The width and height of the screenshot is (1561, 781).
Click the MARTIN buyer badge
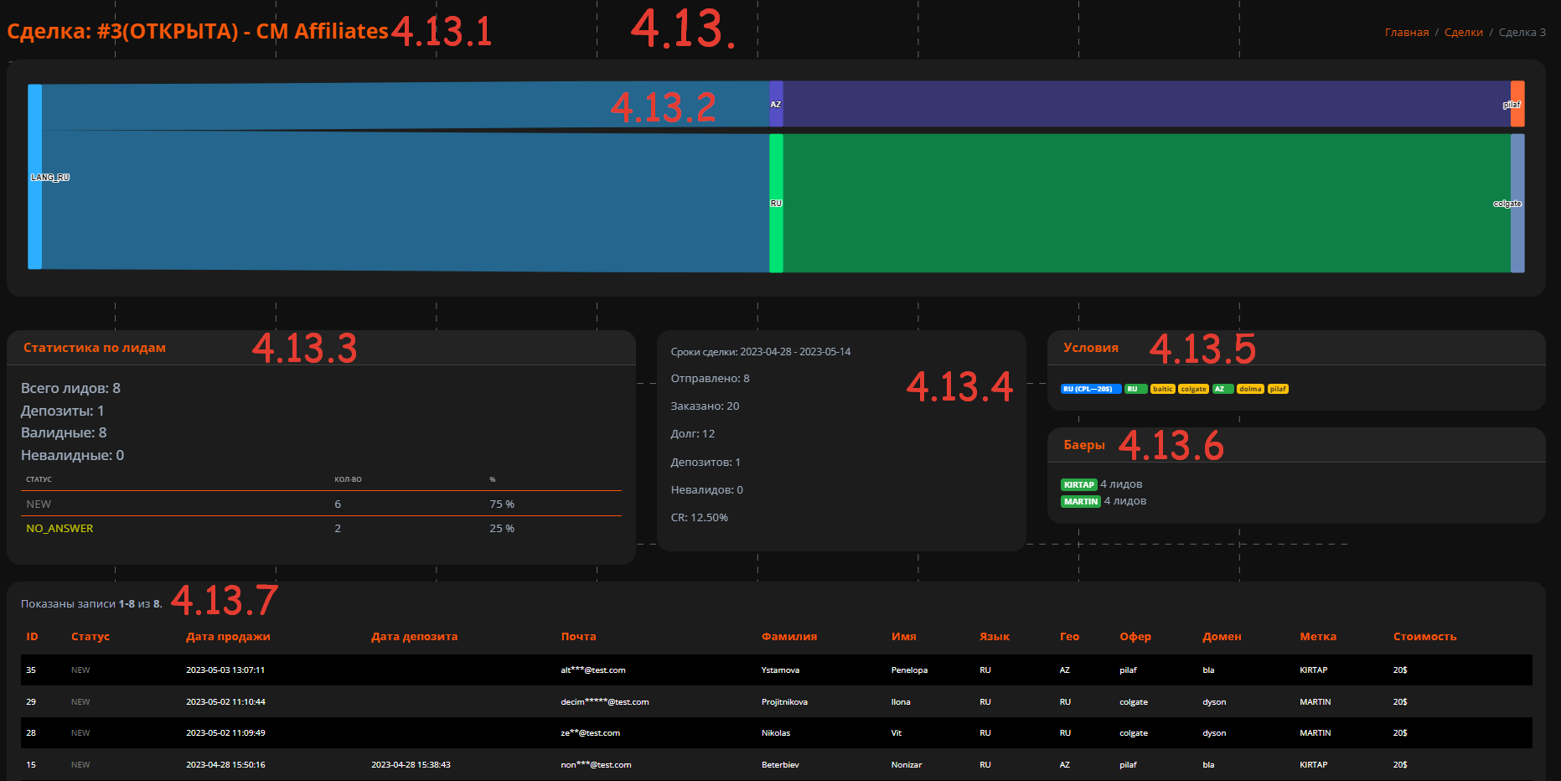click(x=1081, y=501)
